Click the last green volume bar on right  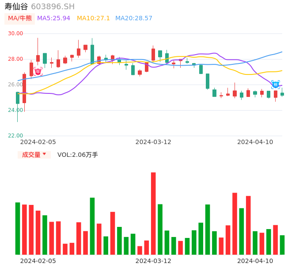pos(282,245)
